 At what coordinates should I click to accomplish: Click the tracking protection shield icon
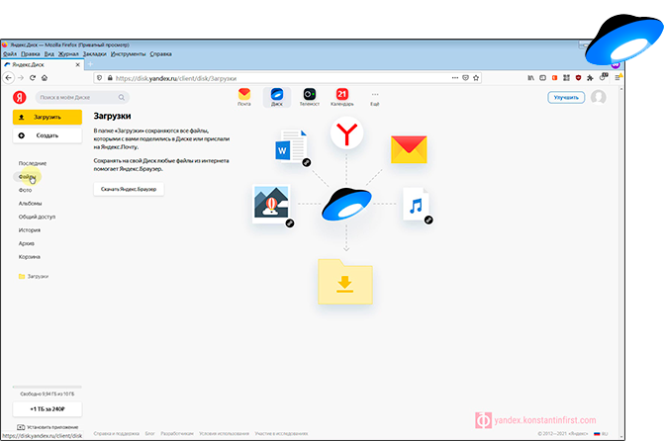100,78
